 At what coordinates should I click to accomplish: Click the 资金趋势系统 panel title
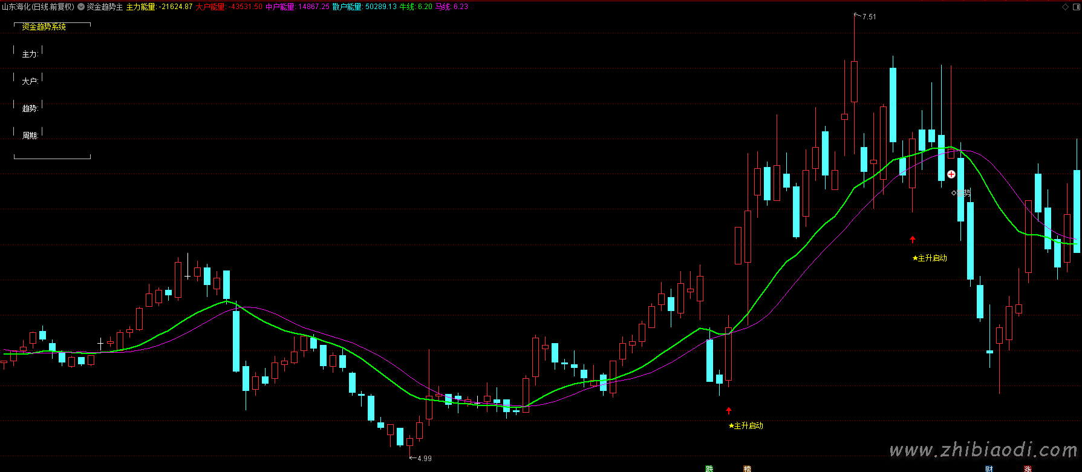pyautogui.click(x=44, y=27)
